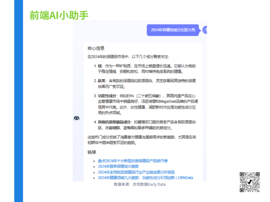This screenshot has height=202, width=270.
Task: Open the 2024年营养保健成分趋势 link
Action: pyautogui.click(x=118, y=166)
